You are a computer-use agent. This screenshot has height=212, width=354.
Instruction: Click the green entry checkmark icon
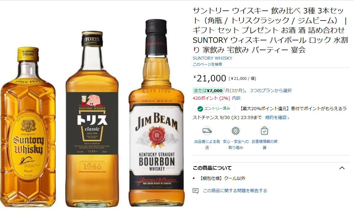pyautogui.click(x=200, y=109)
